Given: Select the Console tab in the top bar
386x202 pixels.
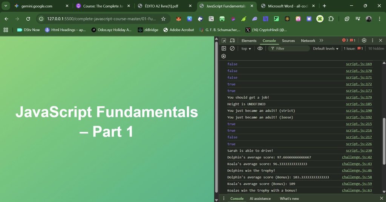Looking at the screenshot, I should pyautogui.click(x=269, y=41).
